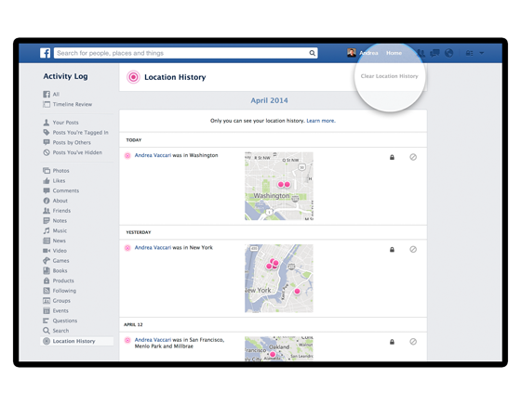
Task: Click the Groups sidebar icon
Action: (47, 301)
